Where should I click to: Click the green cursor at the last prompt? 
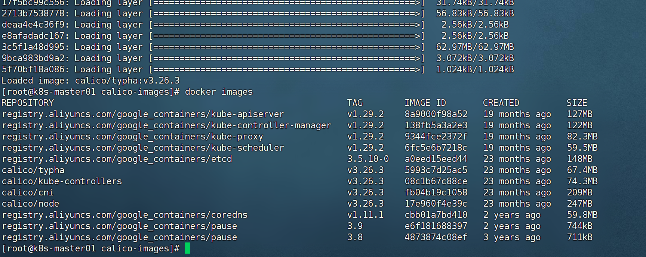(x=187, y=248)
